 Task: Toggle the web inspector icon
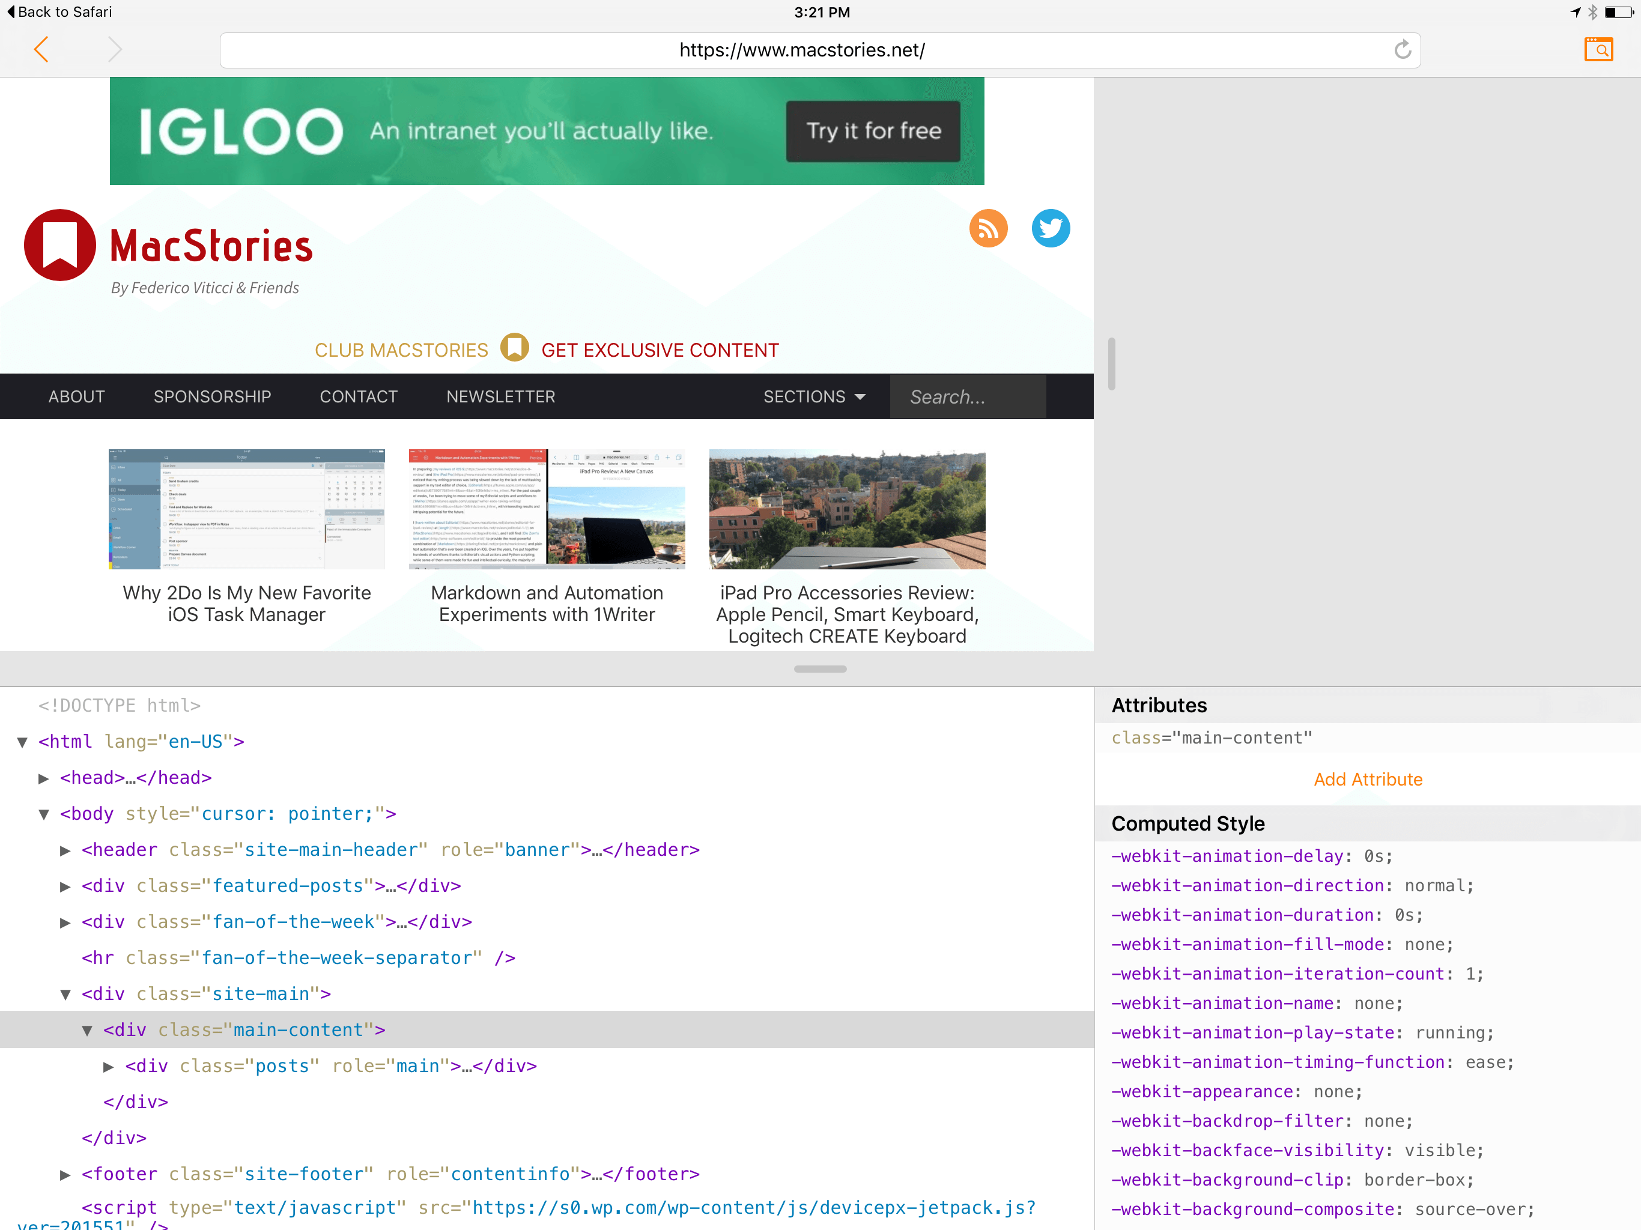pos(1599,50)
